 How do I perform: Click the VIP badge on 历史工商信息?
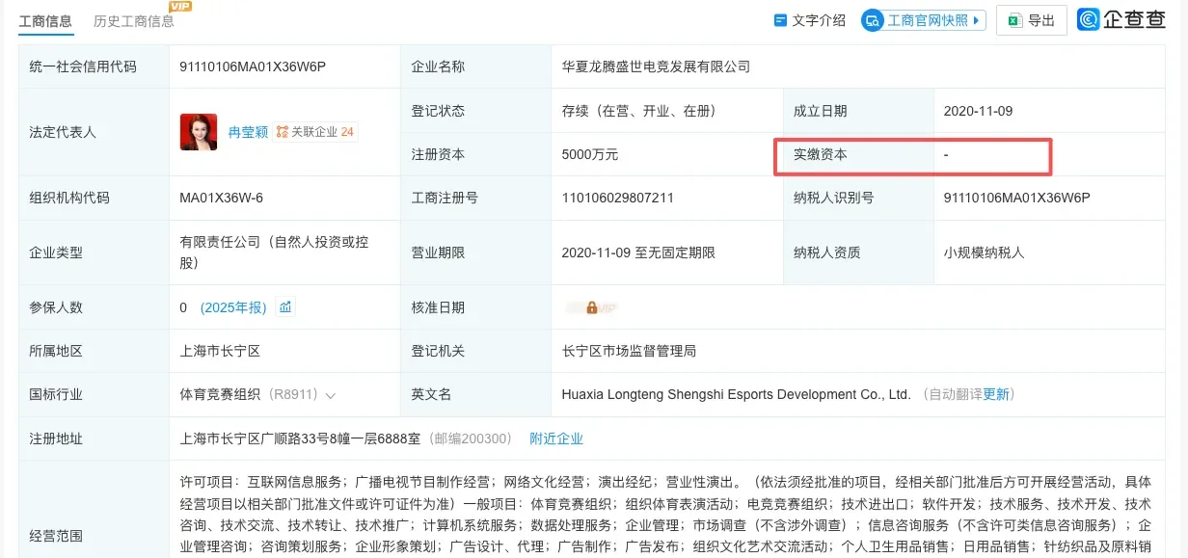180,6
